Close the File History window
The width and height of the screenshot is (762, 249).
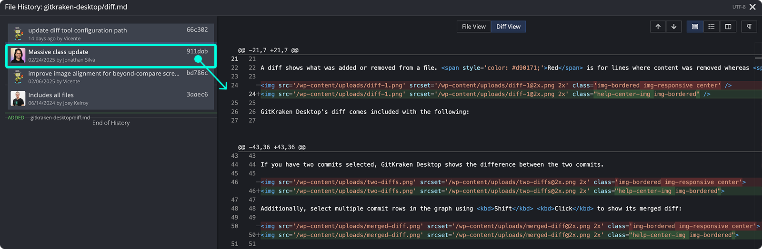click(752, 7)
